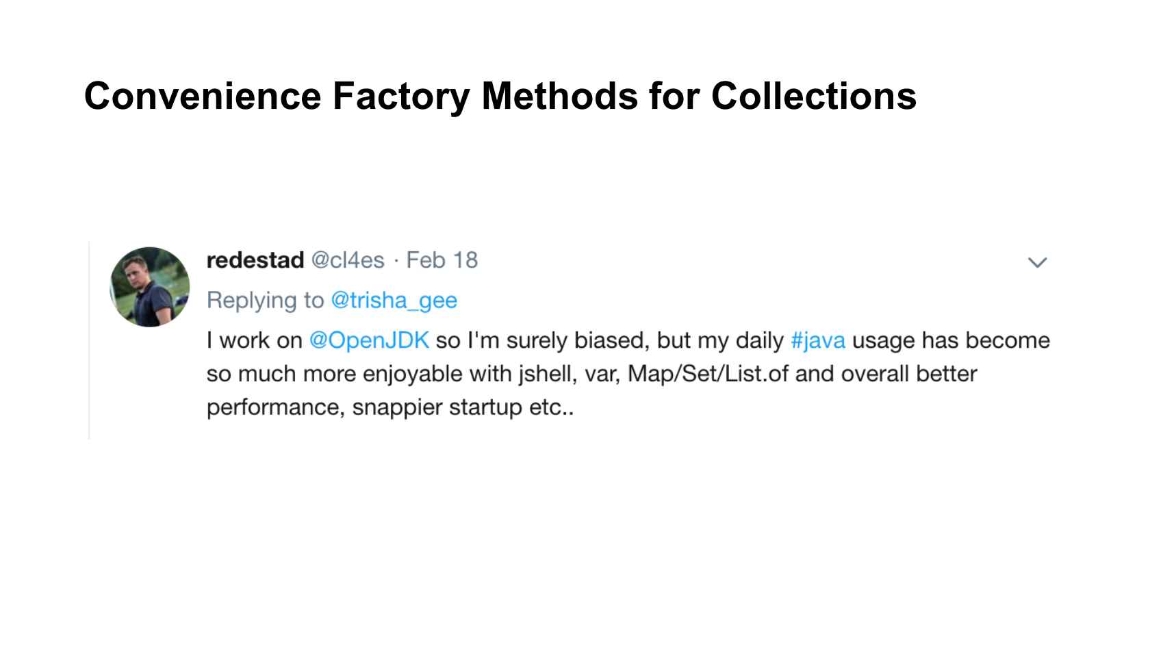Click the @cl4es handle
The width and height of the screenshot is (1150, 647).
point(350,260)
